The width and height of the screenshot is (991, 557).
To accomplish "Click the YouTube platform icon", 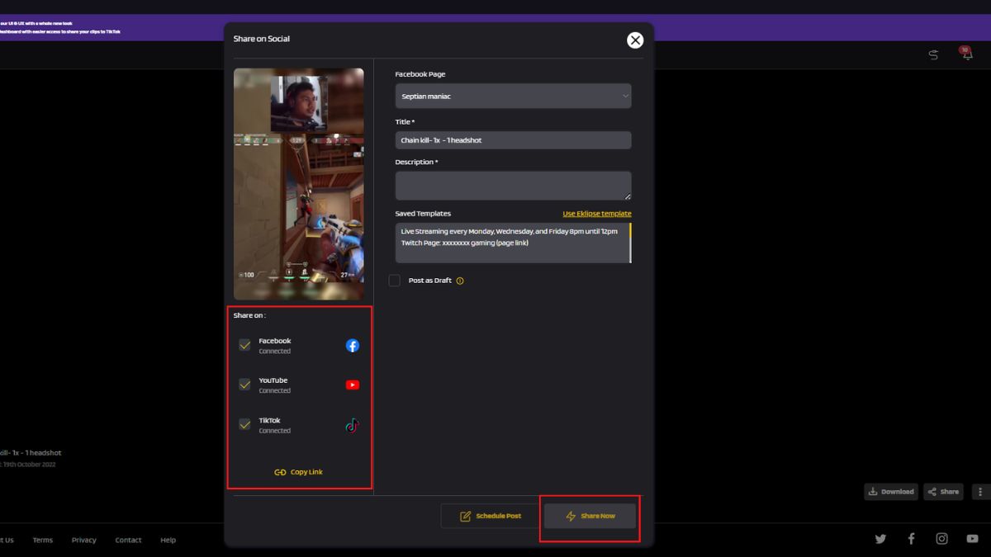I will [352, 385].
